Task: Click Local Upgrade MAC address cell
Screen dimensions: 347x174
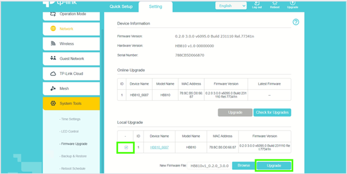Action: click(223, 147)
